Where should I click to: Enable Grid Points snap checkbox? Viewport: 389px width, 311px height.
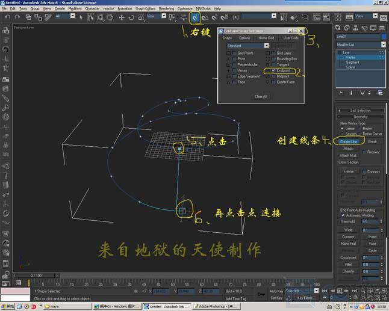click(x=234, y=53)
